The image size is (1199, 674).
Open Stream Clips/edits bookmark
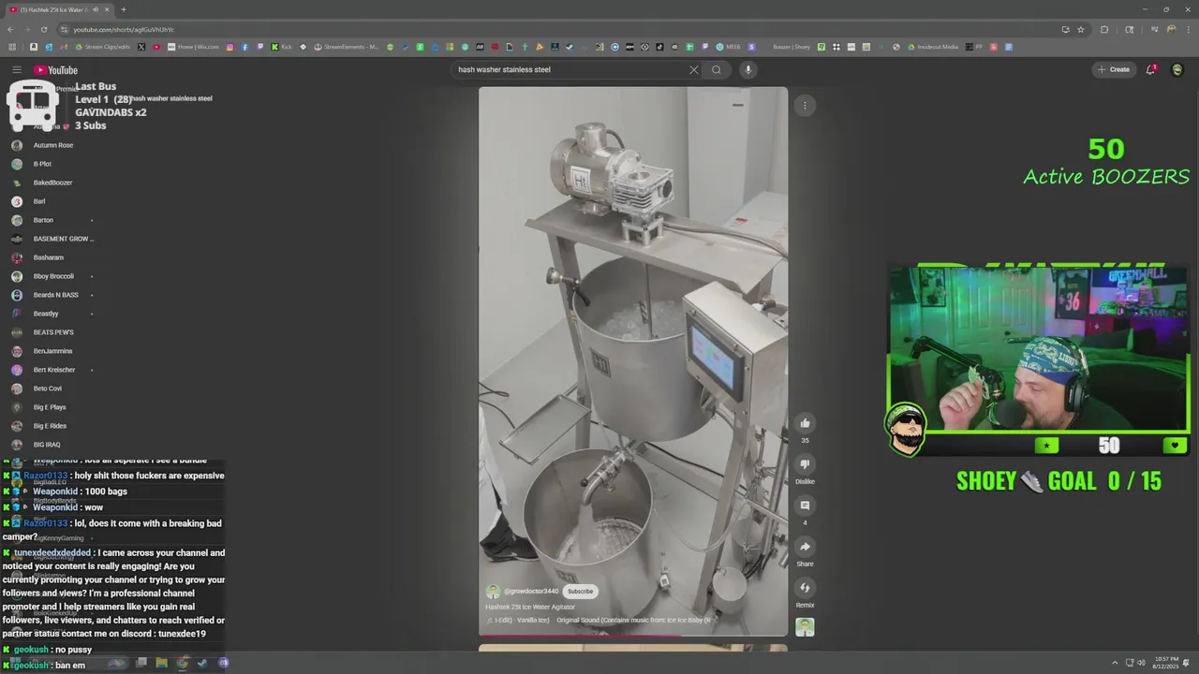(101, 47)
